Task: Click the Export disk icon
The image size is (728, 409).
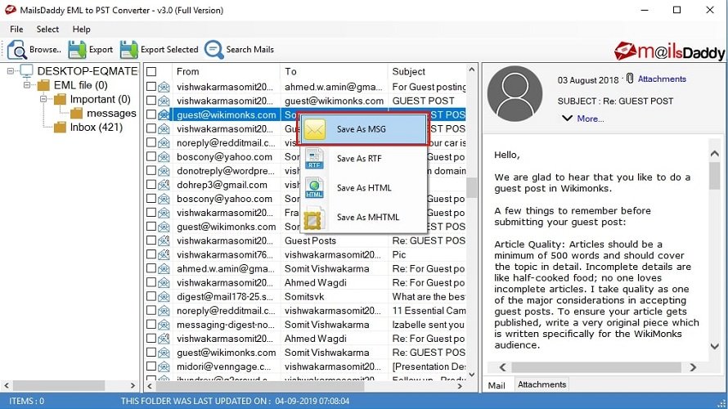Action: (x=77, y=50)
